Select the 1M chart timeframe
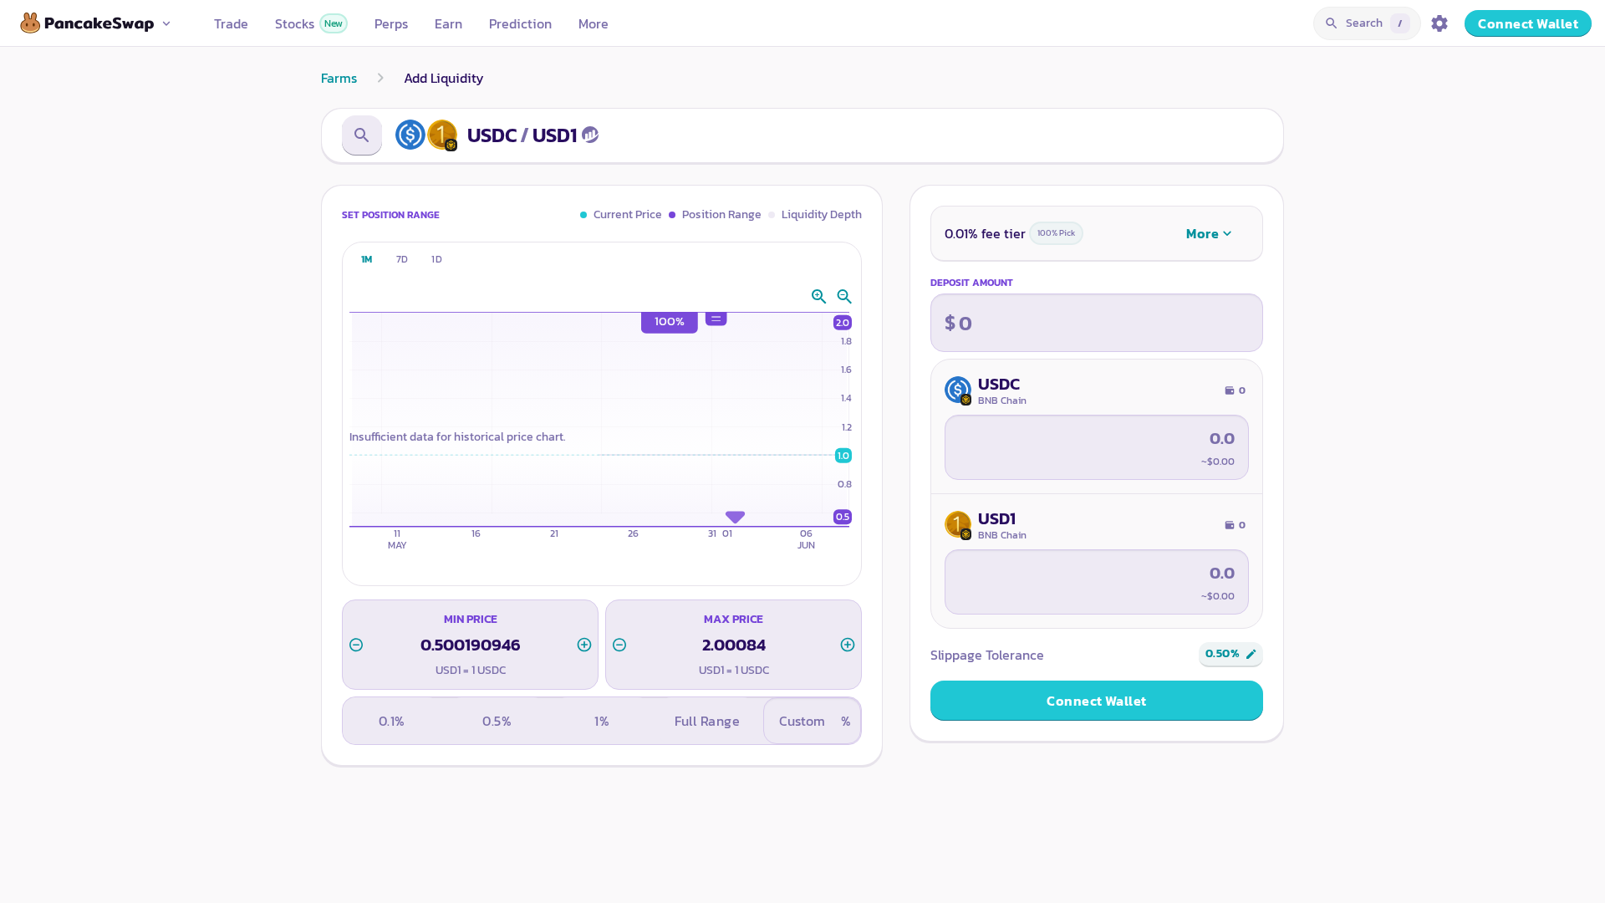1605x903 pixels. pyautogui.click(x=366, y=259)
